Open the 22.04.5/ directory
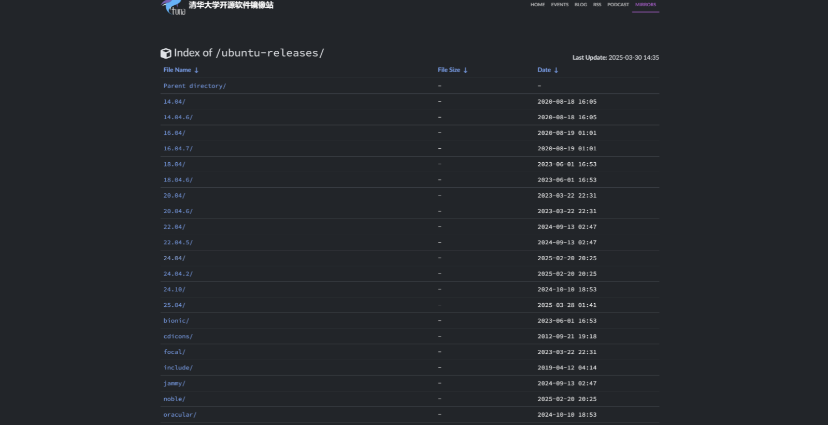Viewport: 828px width, 425px height. click(178, 243)
